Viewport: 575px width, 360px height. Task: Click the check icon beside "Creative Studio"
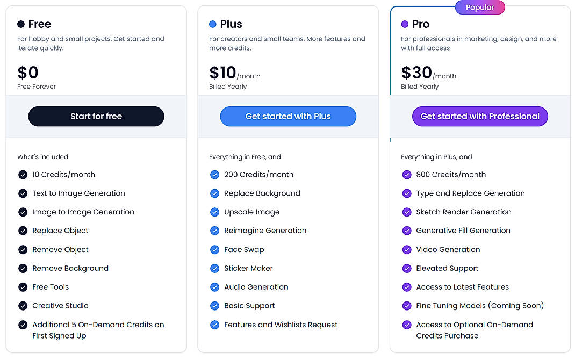click(23, 306)
